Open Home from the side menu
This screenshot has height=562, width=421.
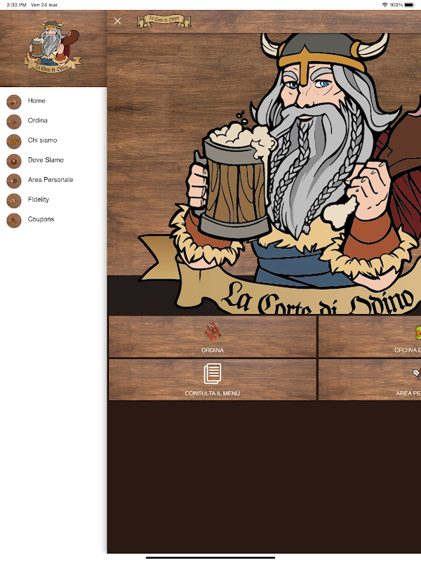[x=36, y=100]
